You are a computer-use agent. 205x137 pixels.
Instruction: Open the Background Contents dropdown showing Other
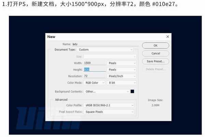pyautogui.click(x=106, y=91)
